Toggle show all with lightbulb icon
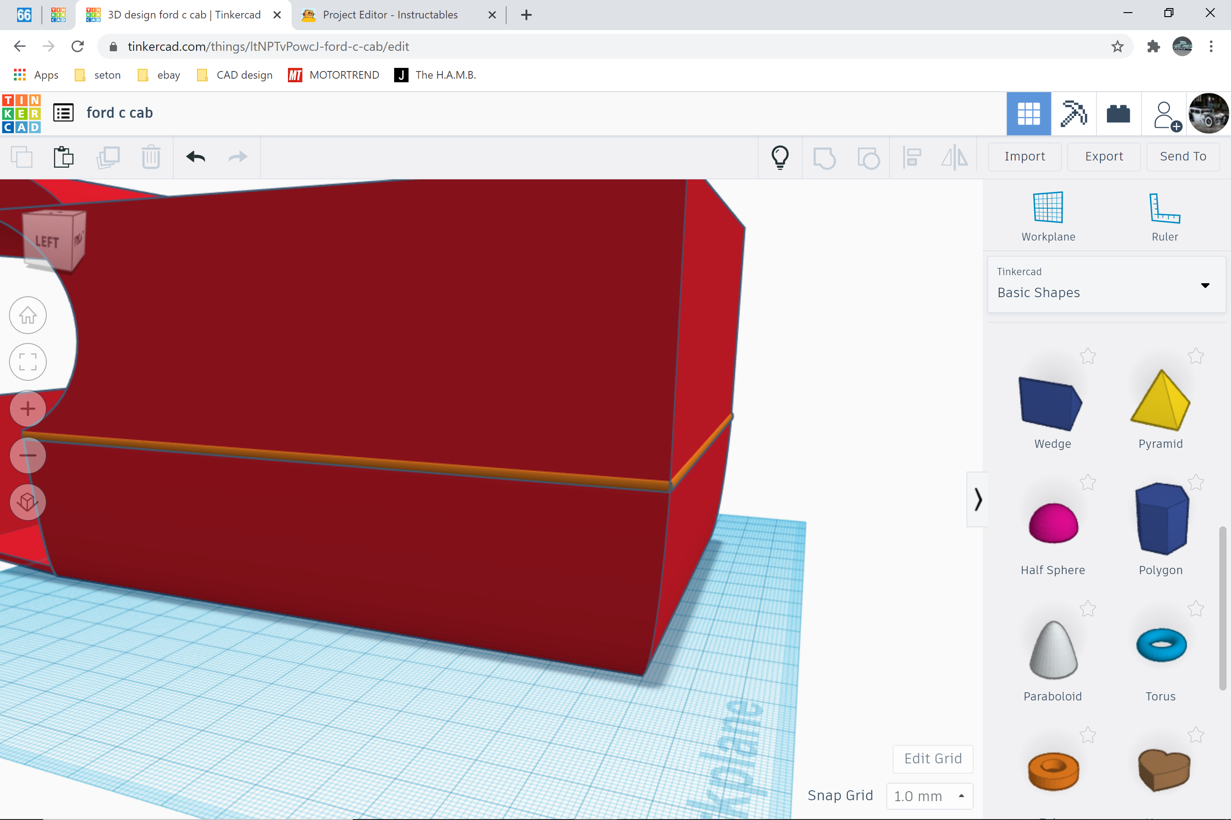Image resolution: width=1231 pixels, height=820 pixels. (780, 157)
